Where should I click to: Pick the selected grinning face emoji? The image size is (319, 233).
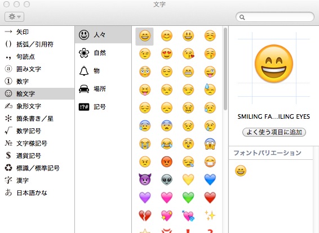tap(145, 36)
